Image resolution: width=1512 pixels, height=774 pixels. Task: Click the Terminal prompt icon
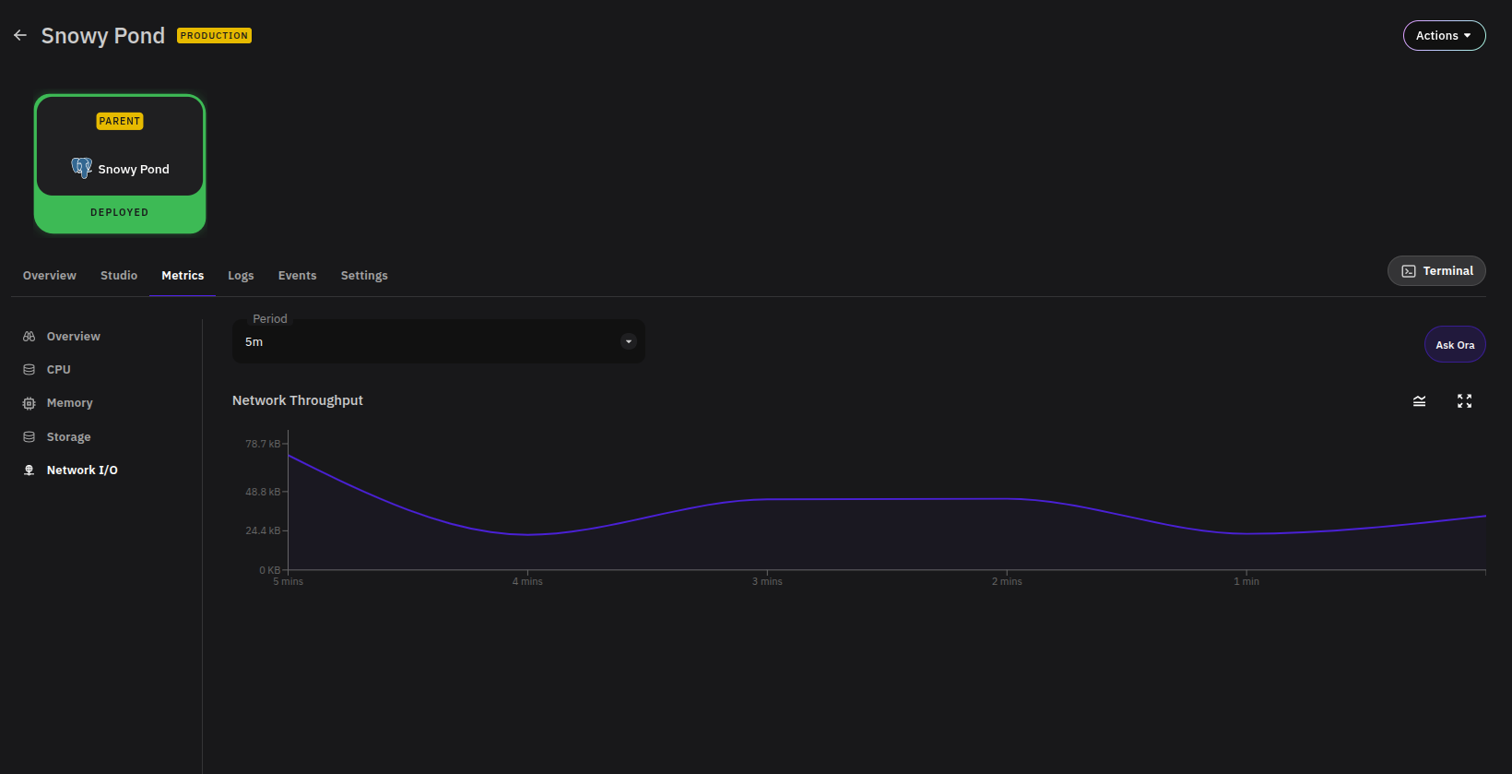coord(1409,271)
